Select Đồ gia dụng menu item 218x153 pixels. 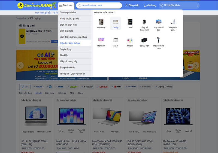(x=75, y=49)
